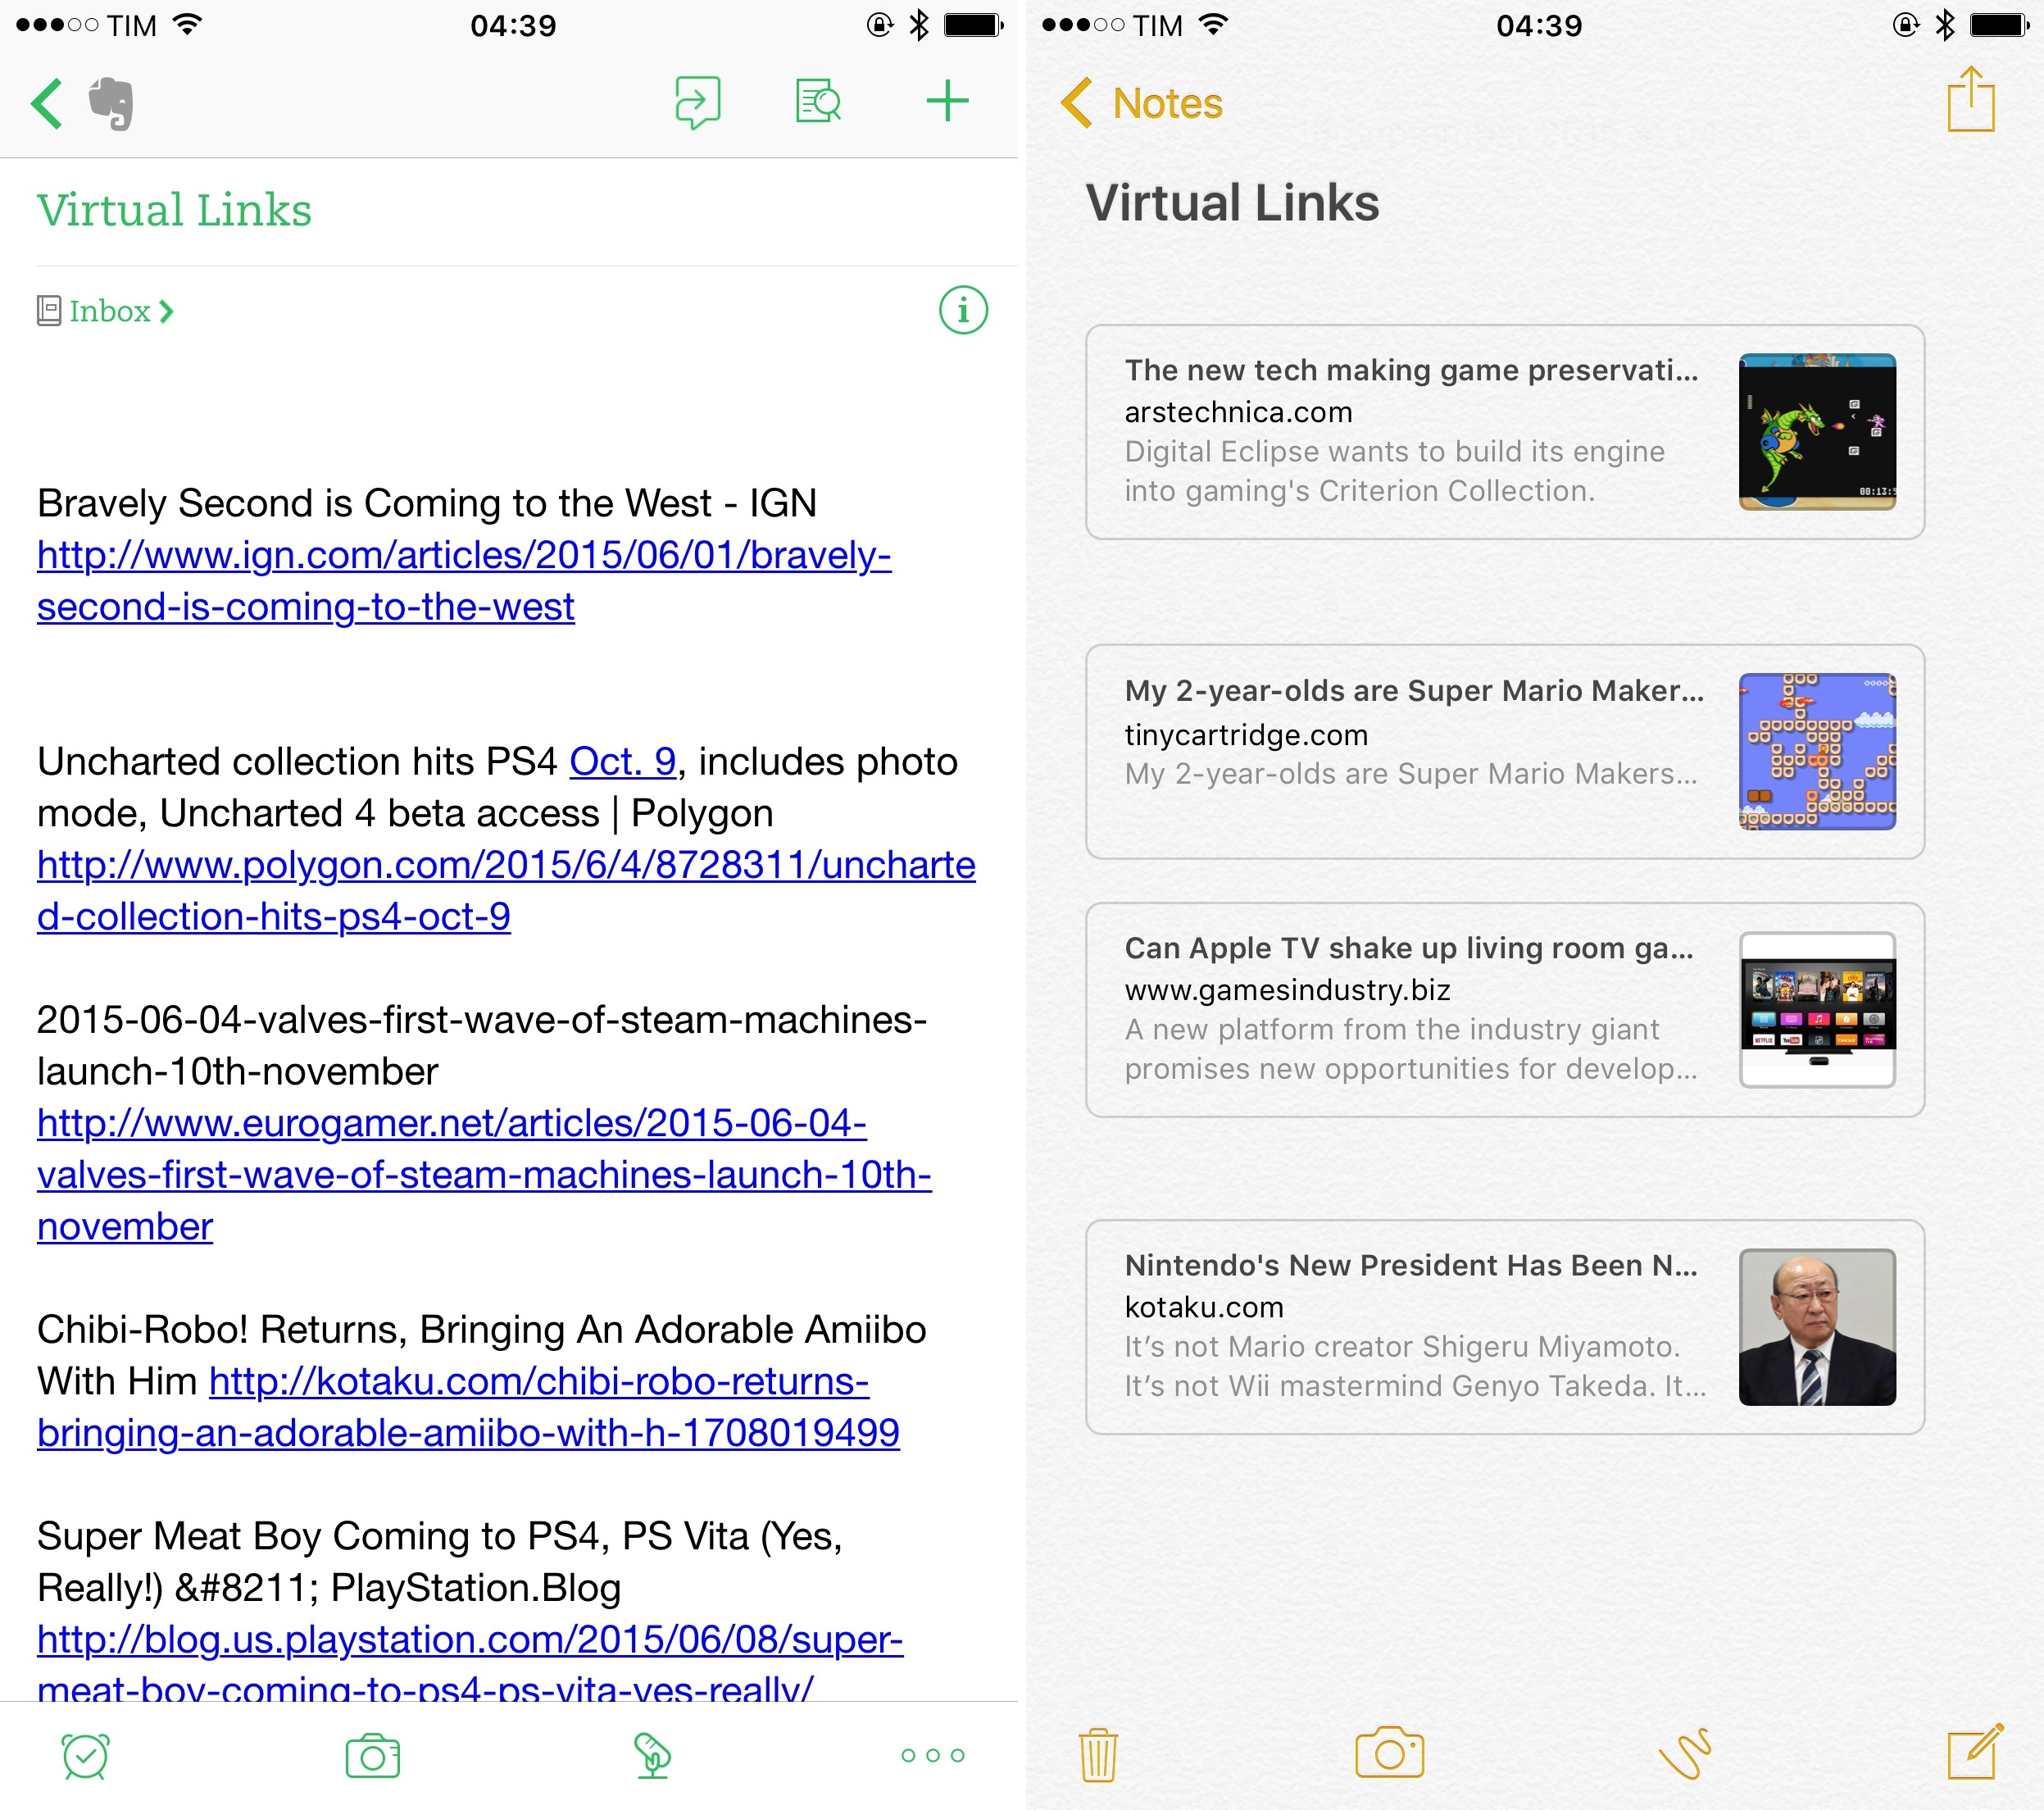Create a new note with the plus icon
This screenshot has width=2044, height=1810.
coord(946,102)
